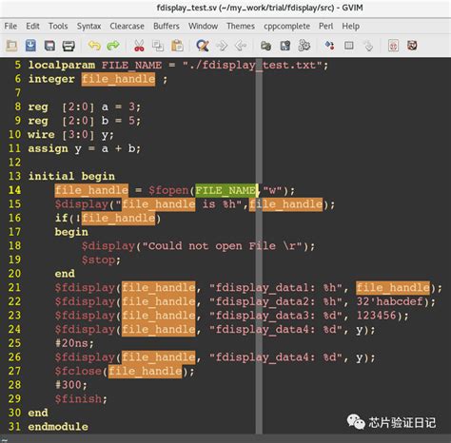Click the Help icon at toolbar end
Screen dimensions: 451x443
point(412,46)
